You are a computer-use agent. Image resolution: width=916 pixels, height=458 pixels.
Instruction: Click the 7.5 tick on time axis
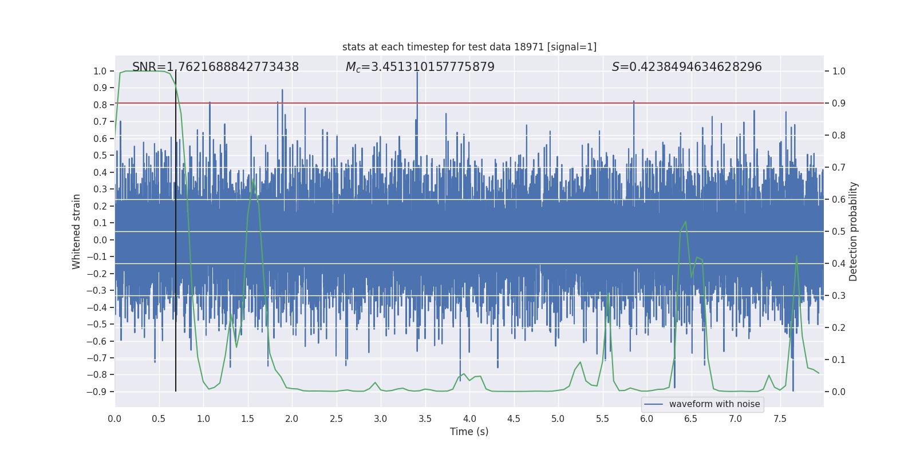[780, 418]
